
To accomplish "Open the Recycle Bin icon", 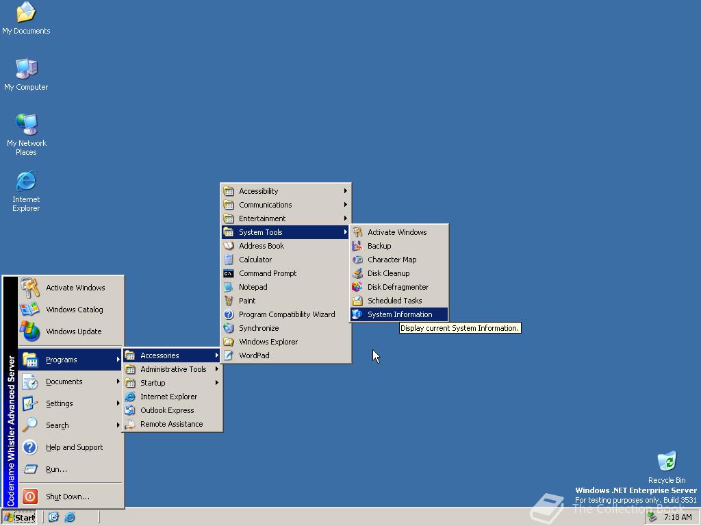I will coord(667,467).
